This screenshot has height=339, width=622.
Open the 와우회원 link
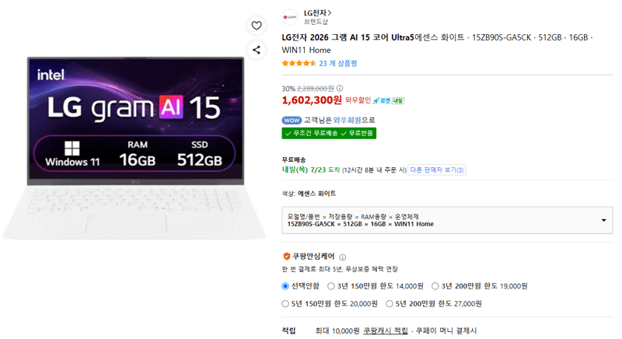pos(347,121)
